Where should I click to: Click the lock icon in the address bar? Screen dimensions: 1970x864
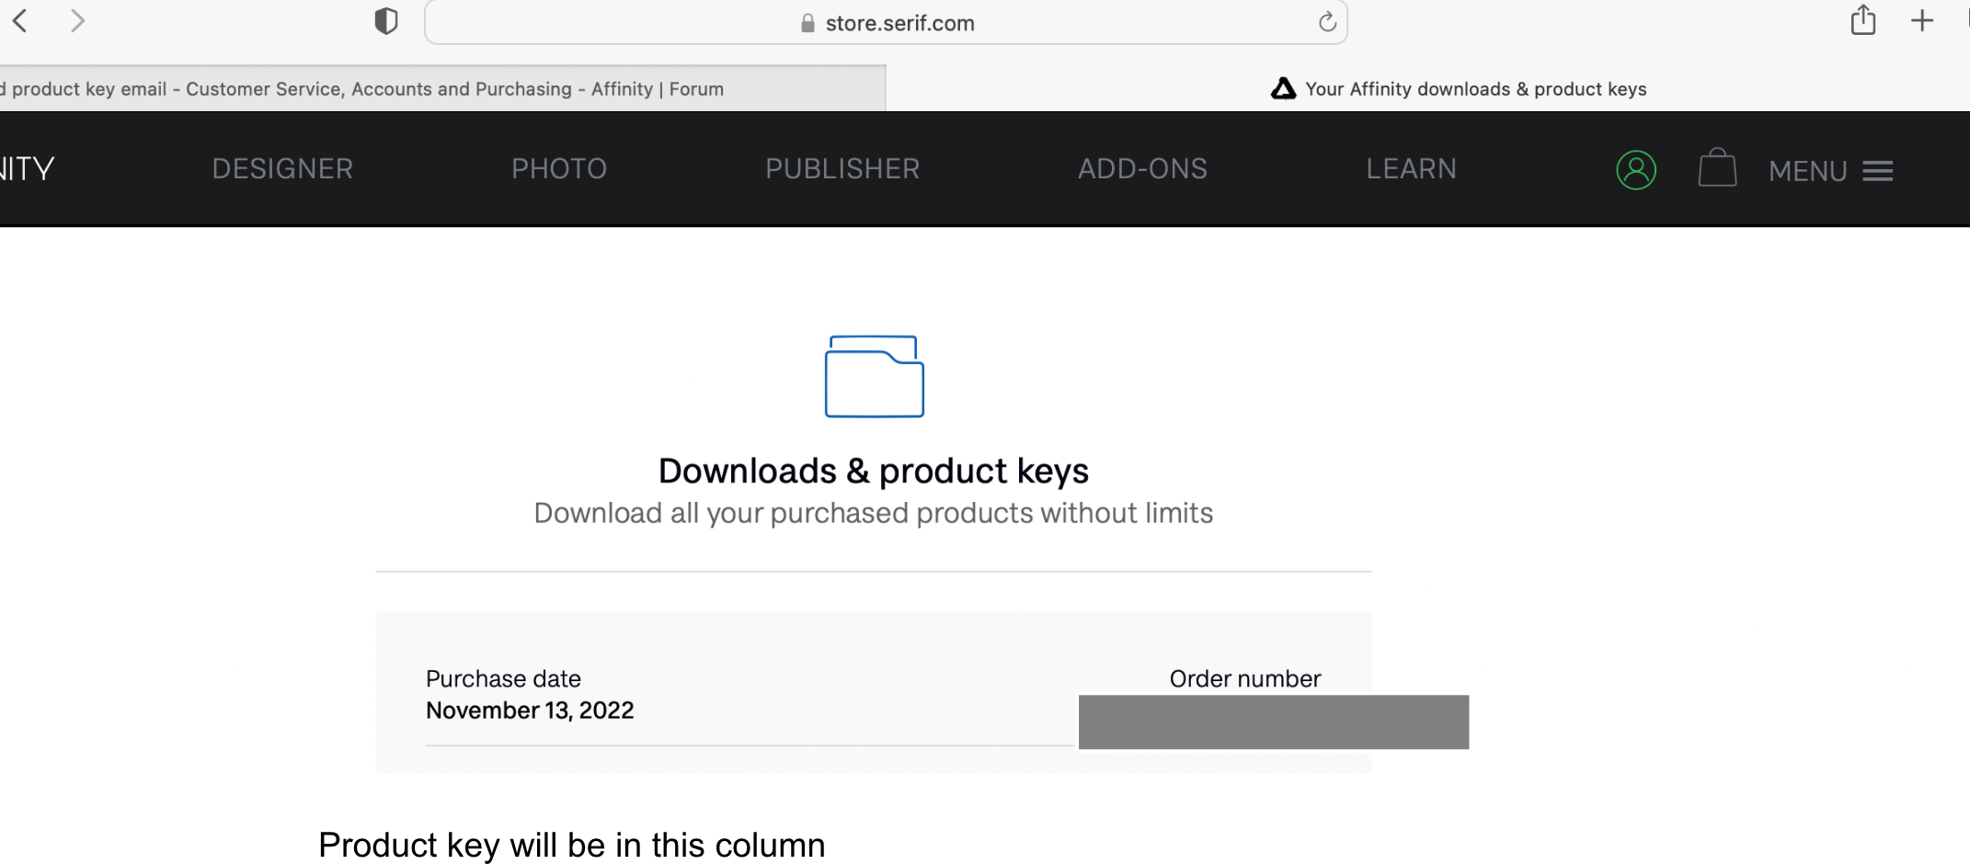807,23
